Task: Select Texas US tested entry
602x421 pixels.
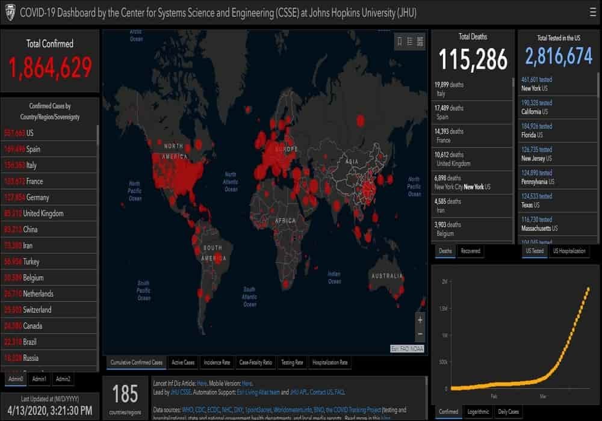Action: pos(558,201)
